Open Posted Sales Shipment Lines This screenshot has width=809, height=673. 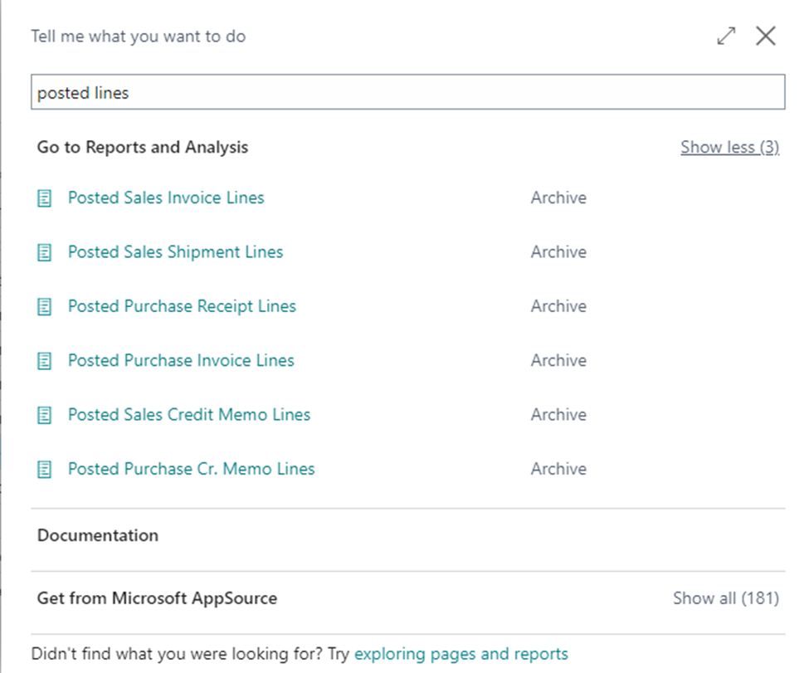[x=175, y=252]
